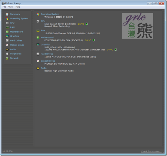Click the disk icon beside Hard Drives heading
The height and width of the screenshot is (156, 167).
(x=38, y=54)
